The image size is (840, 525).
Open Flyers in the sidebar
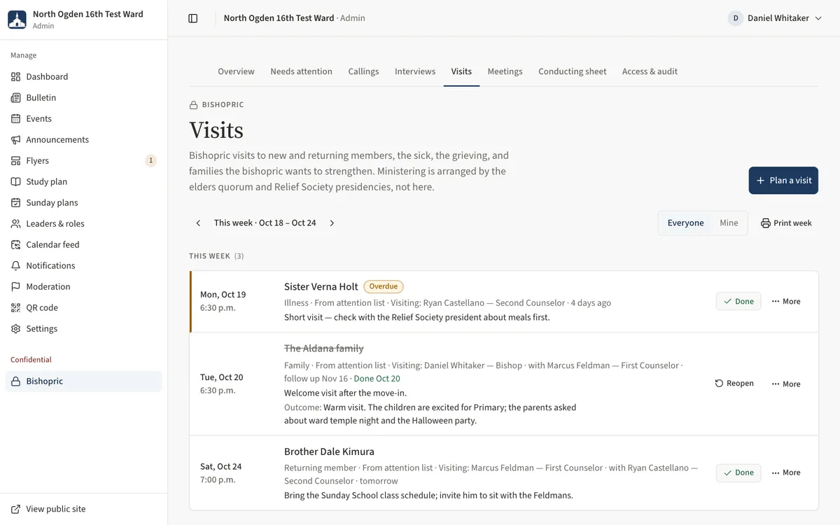(x=84, y=160)
